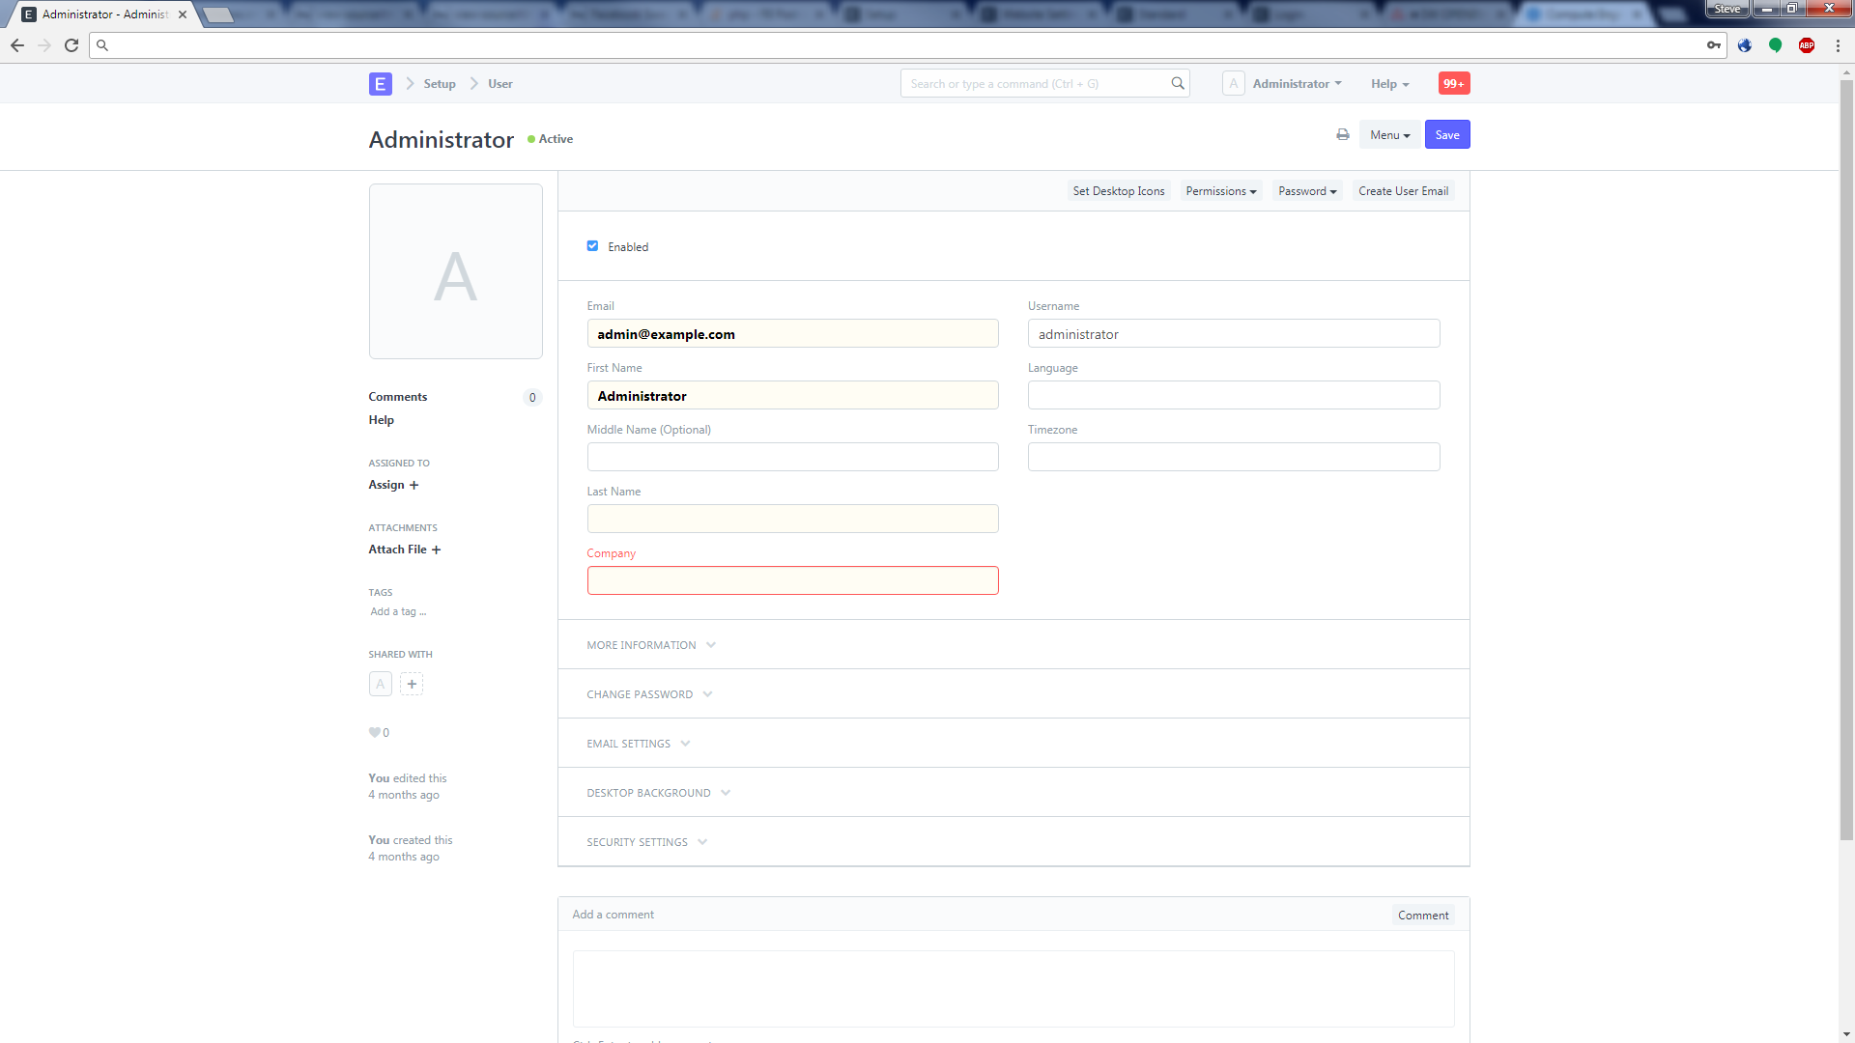
Task: Like this document using the heart icon
Action: point(373,732)
